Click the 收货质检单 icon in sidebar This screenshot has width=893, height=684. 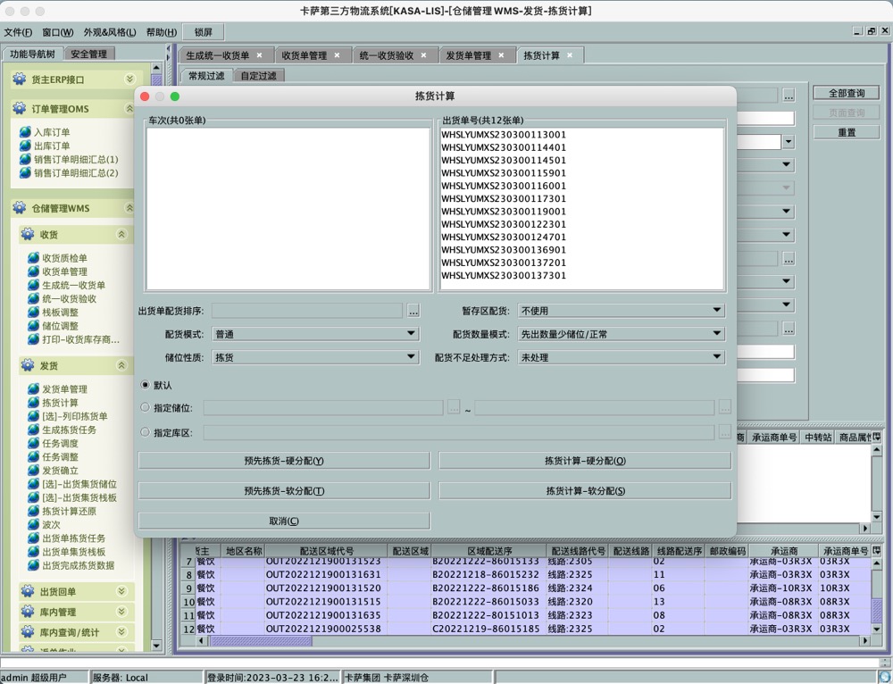tap(34, 258)
